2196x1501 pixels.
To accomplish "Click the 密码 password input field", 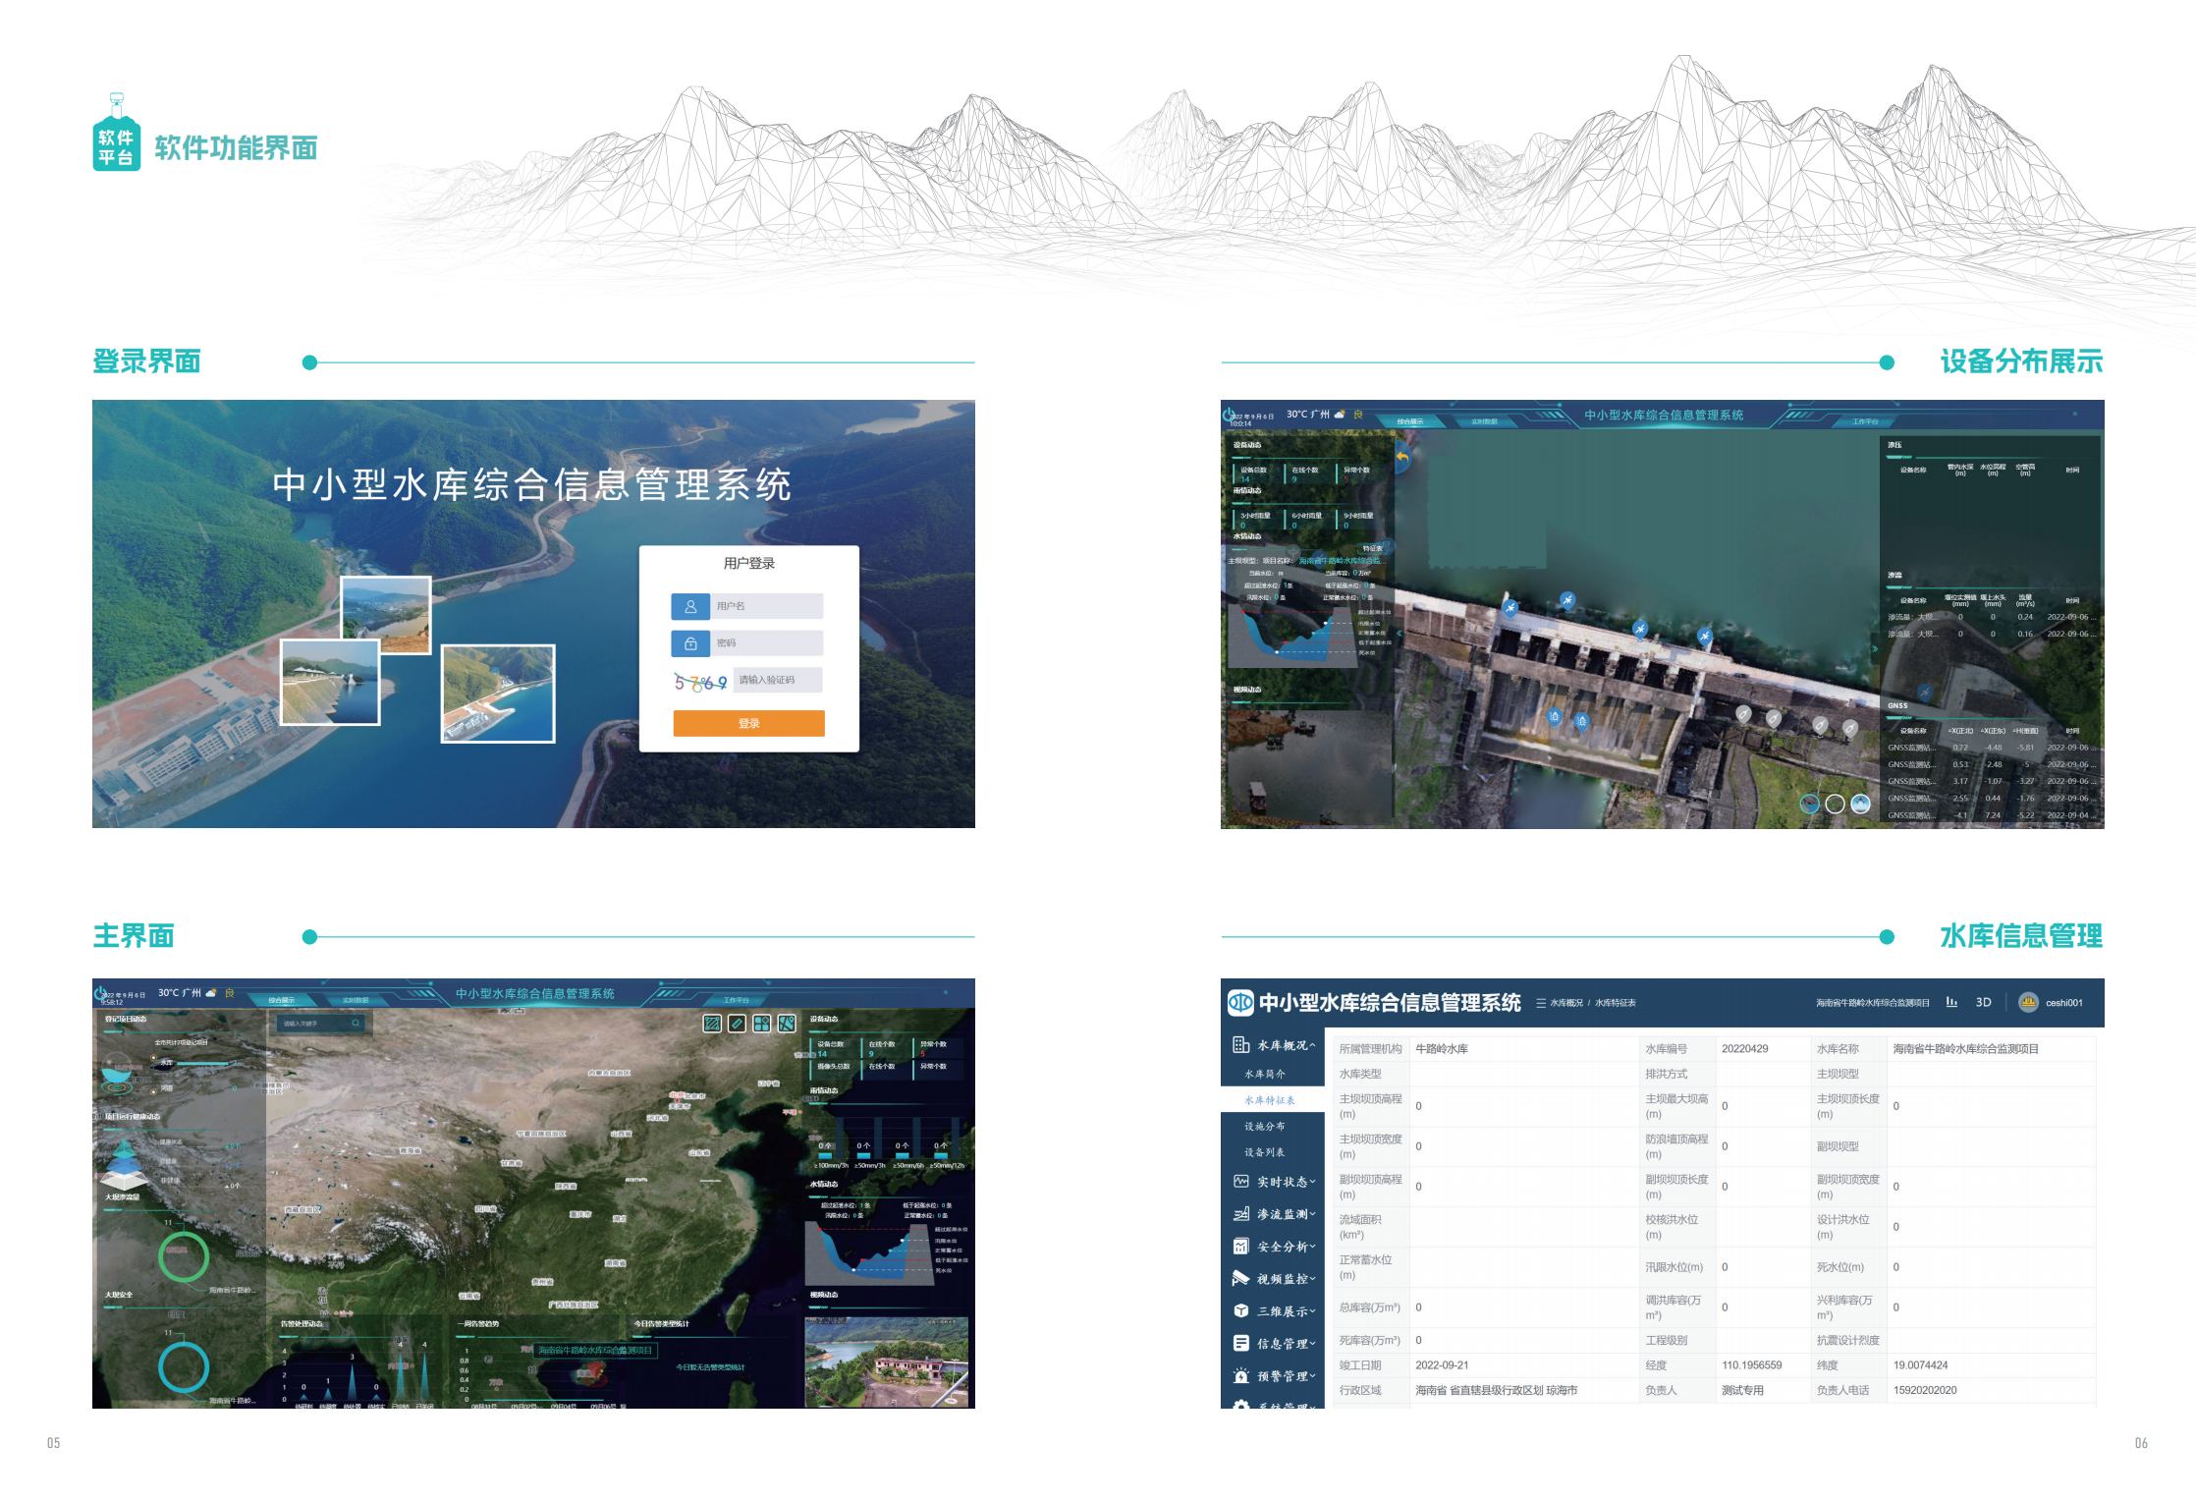I will pos(767,643).
